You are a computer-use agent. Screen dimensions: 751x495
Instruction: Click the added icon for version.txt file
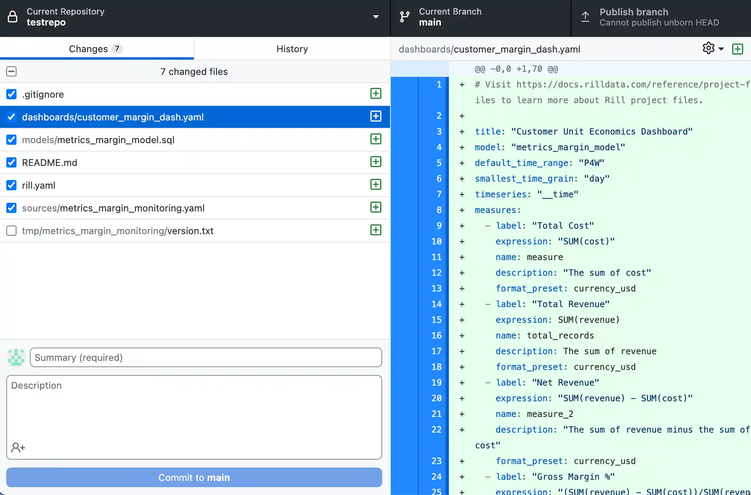click(x=375, y=230)
